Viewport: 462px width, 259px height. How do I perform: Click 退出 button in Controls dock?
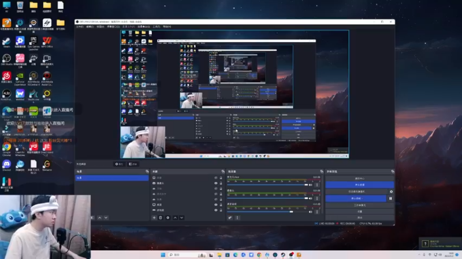(x=360, y=218)
